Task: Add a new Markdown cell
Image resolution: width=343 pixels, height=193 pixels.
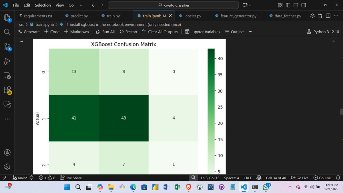Action: (x=77, y=32)
